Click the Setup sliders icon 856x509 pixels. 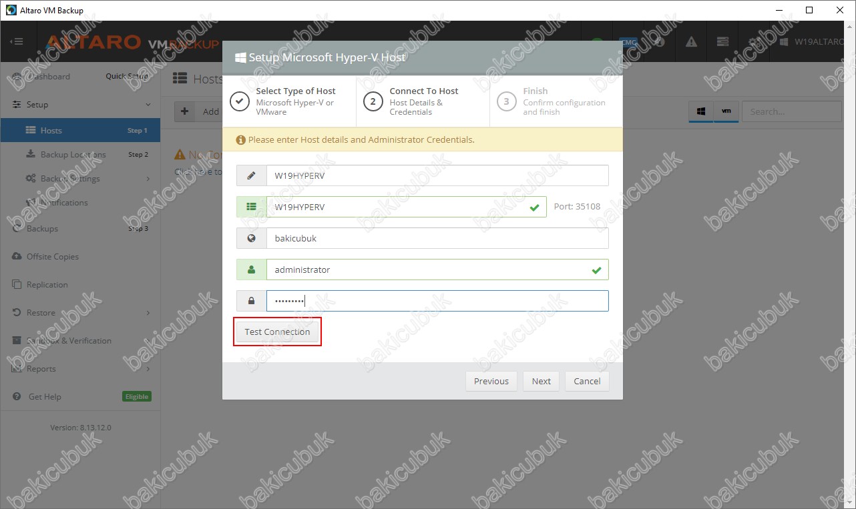[x=17, y=105]
